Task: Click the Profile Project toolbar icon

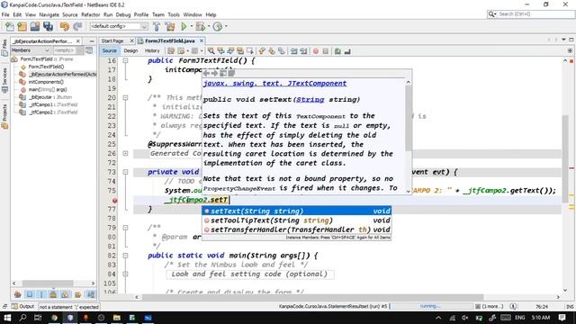Action: click(x=218, y=26)
